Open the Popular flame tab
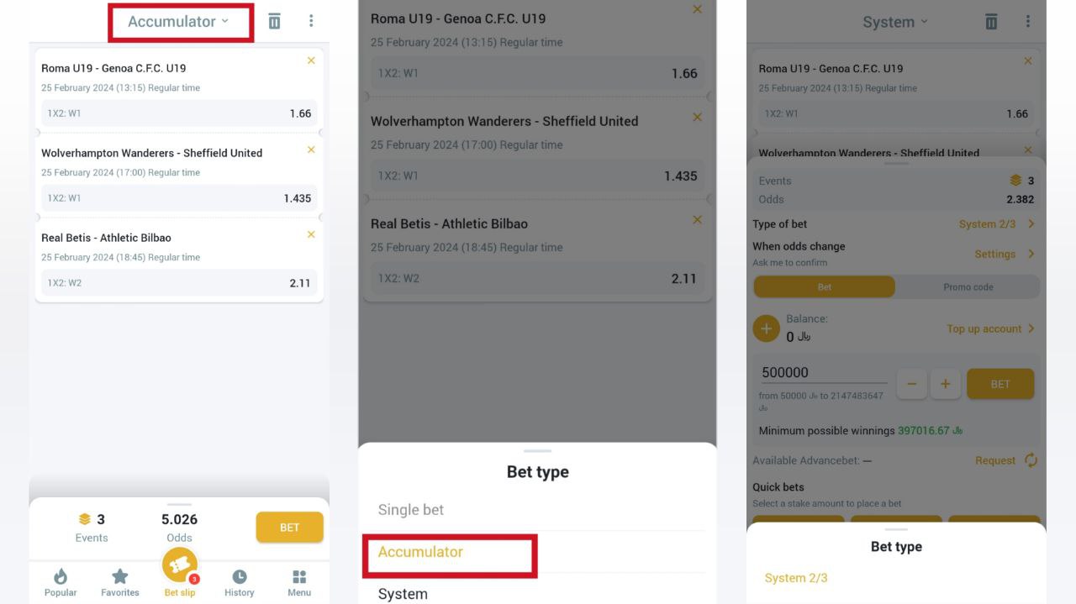The height and width of the screenshot is (604, 1076). 61,582
